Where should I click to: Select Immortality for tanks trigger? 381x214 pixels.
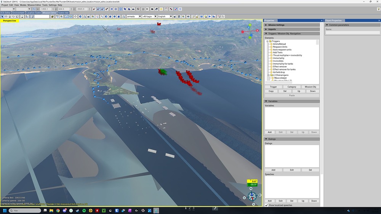pyautogui.click(x=283, y=64)
